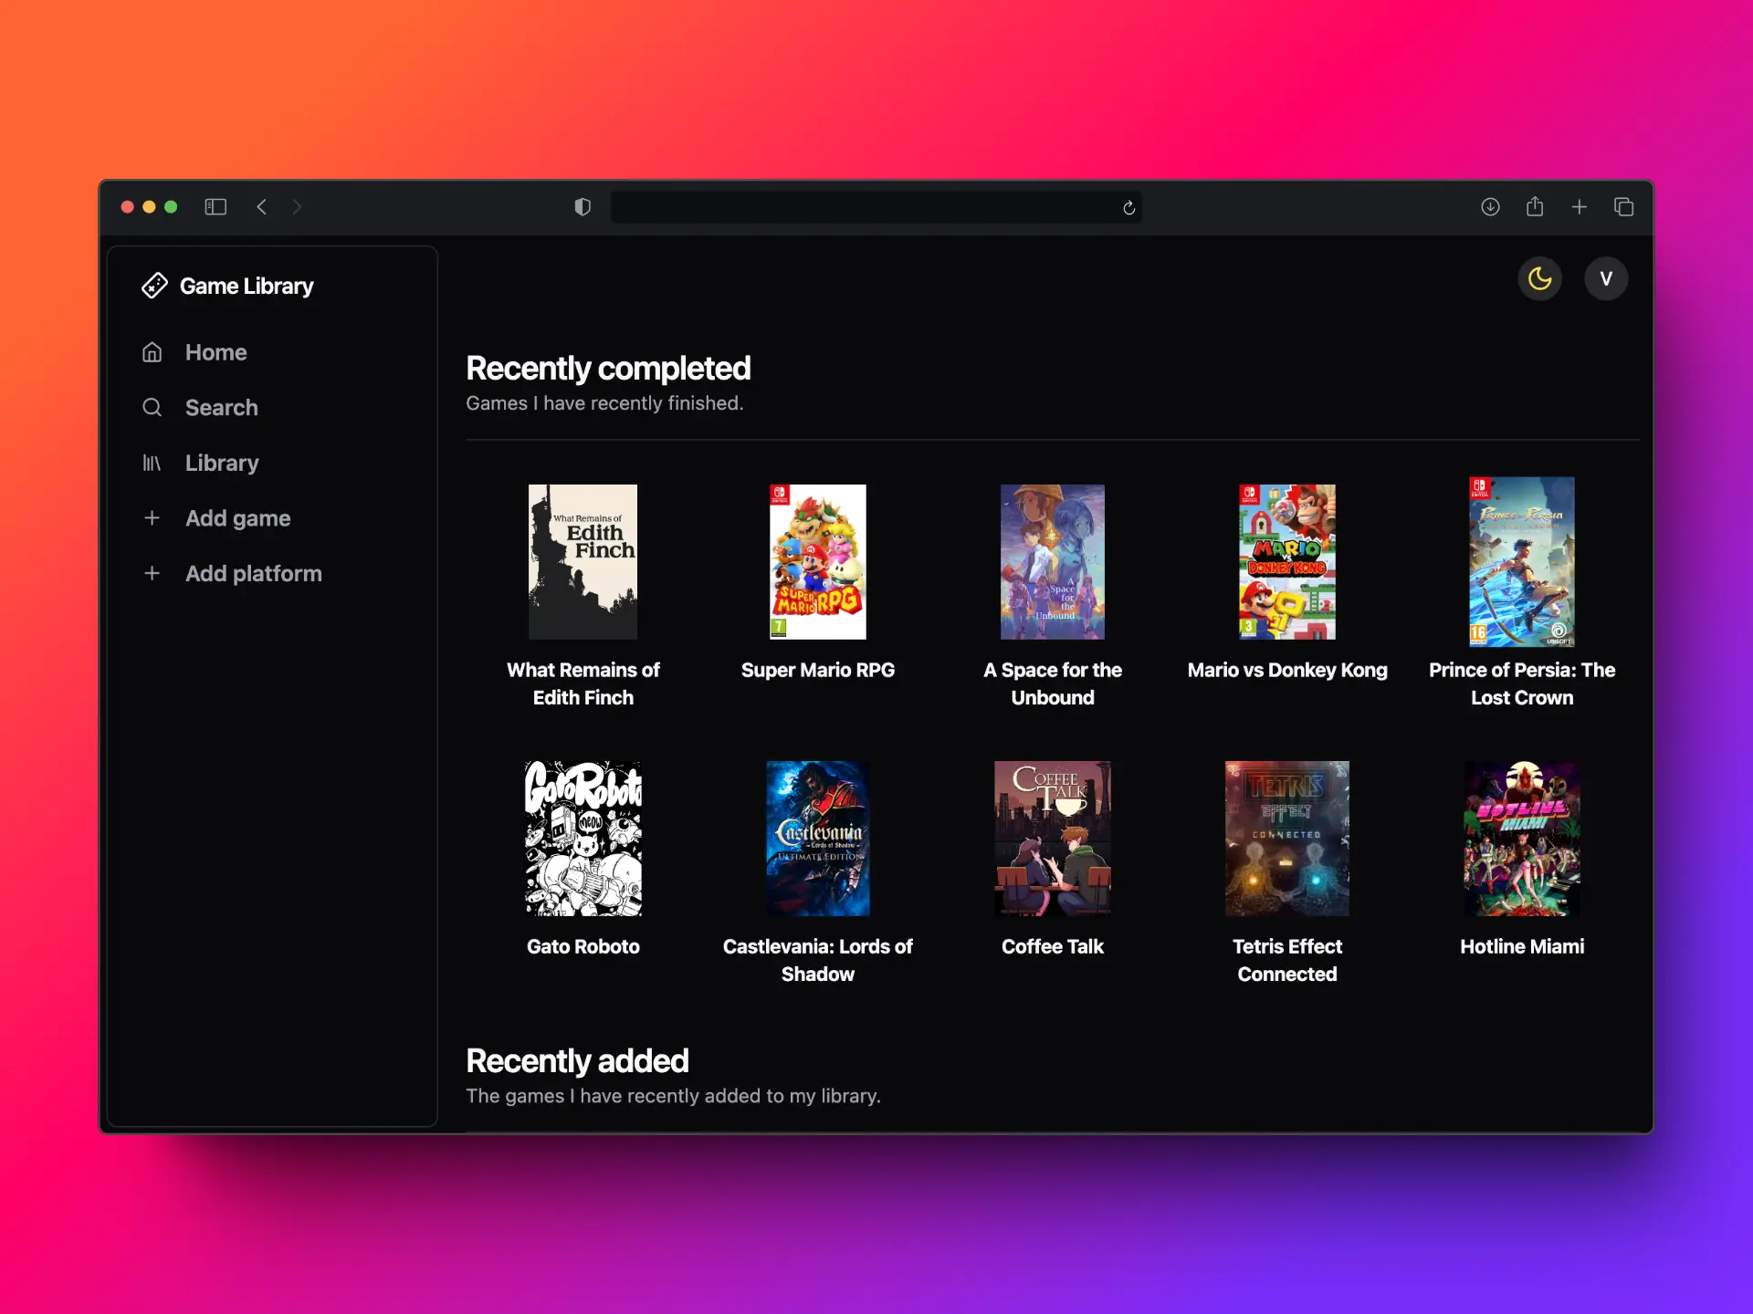The image size is (1753, 1314).
Task: Select the Add platform sidebar item
Action: [254, 573]
